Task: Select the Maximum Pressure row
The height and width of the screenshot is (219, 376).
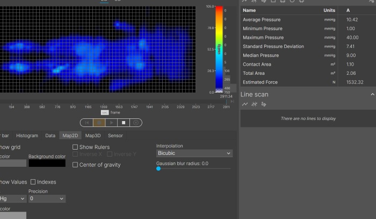Action: (308, 38)
